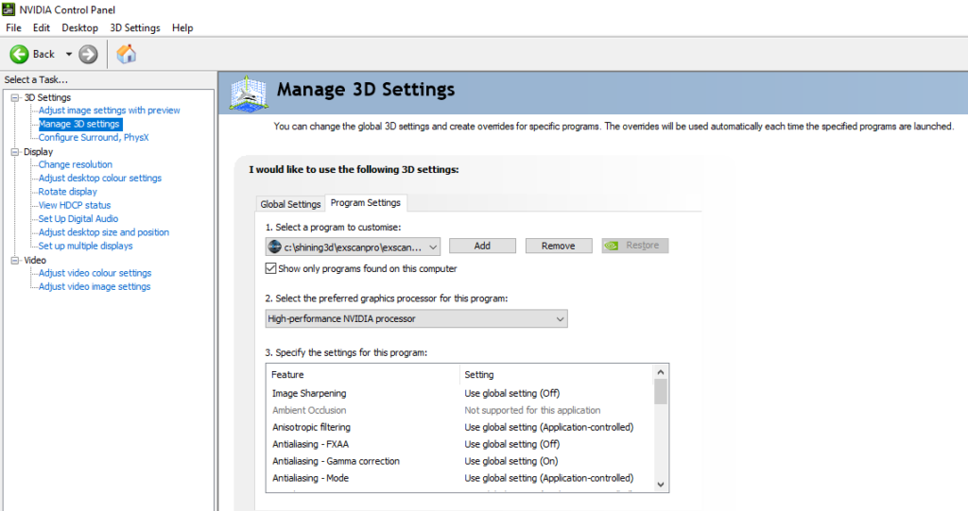Open the preferred graphics processor dropdown
968x511 pixels.
416,319
